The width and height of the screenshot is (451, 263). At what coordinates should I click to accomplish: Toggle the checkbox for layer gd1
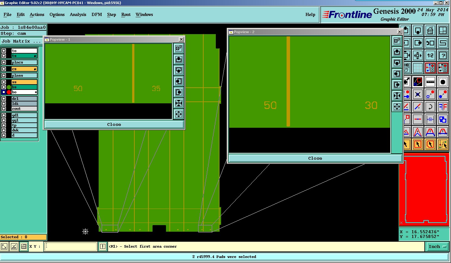click(x=4, y=115)
